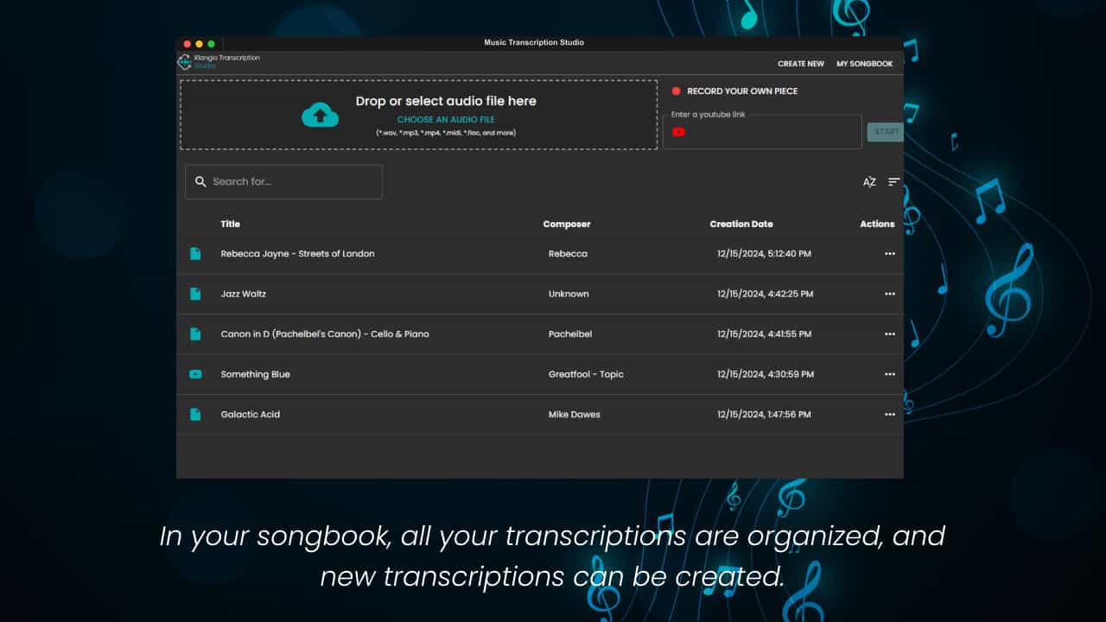Open actions menu for Galactic Acid
1106x622 pixels.
pyautogui.click(x=890, y=414)
